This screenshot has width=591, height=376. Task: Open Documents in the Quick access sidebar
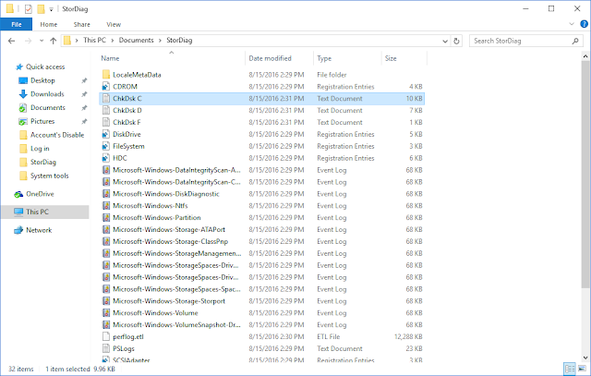tap(48, 107)
